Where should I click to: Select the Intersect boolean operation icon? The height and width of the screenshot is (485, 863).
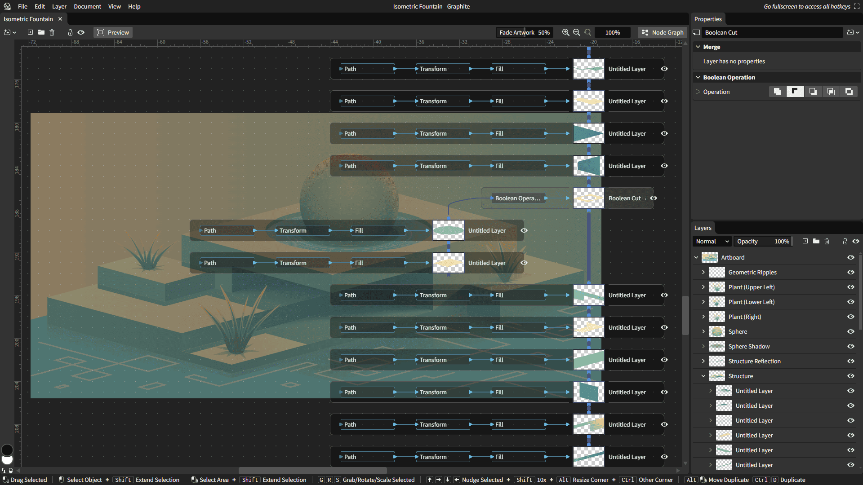831,92
